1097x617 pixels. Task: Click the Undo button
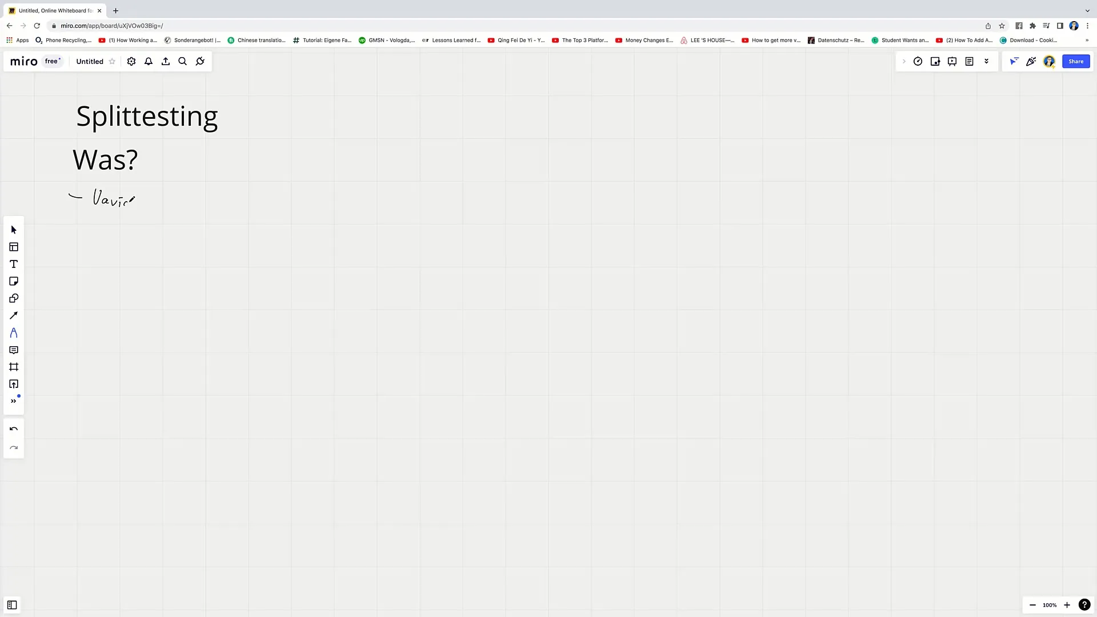click(x=14, y=430)
